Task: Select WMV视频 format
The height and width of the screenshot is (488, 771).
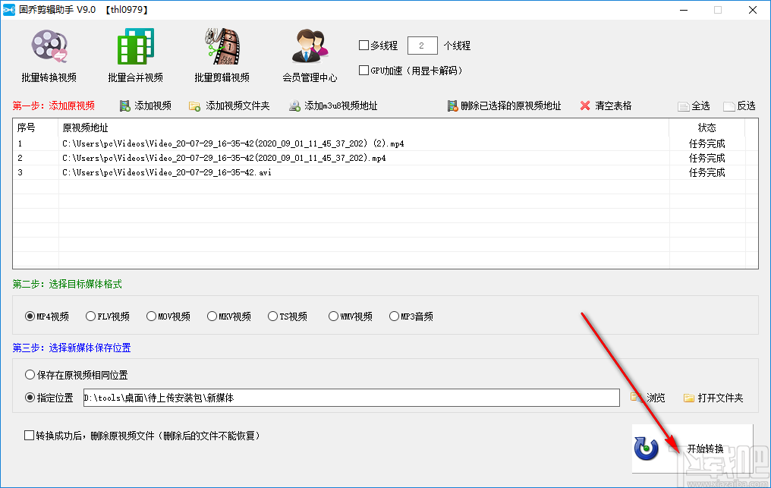Action: (x=351, y=316)
